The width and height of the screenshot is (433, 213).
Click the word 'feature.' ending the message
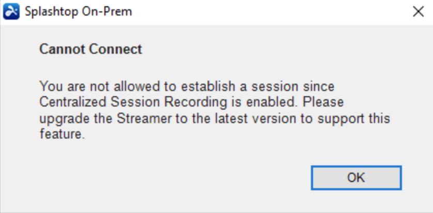(x=62, y=134)
